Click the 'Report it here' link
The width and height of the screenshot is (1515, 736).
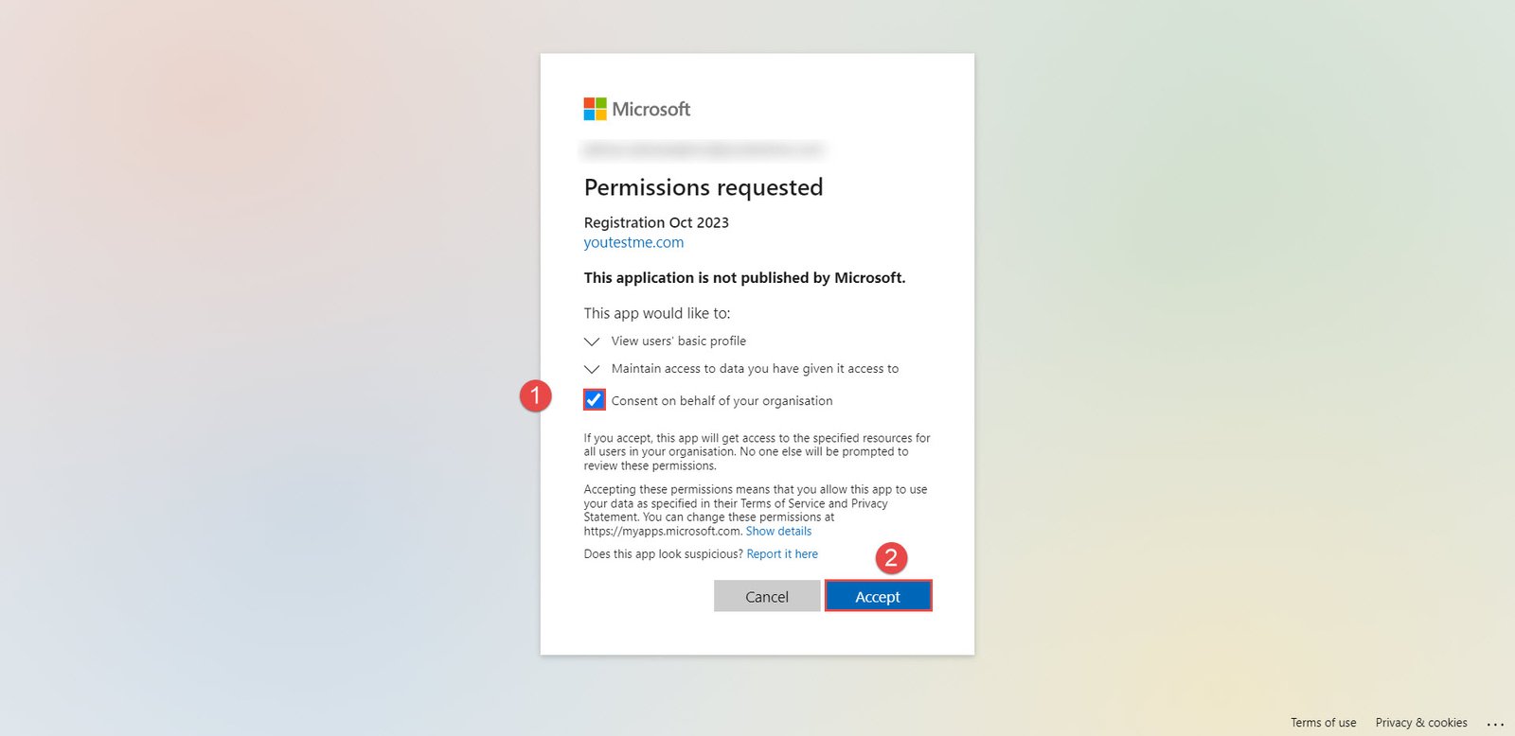tap(782, 554)
